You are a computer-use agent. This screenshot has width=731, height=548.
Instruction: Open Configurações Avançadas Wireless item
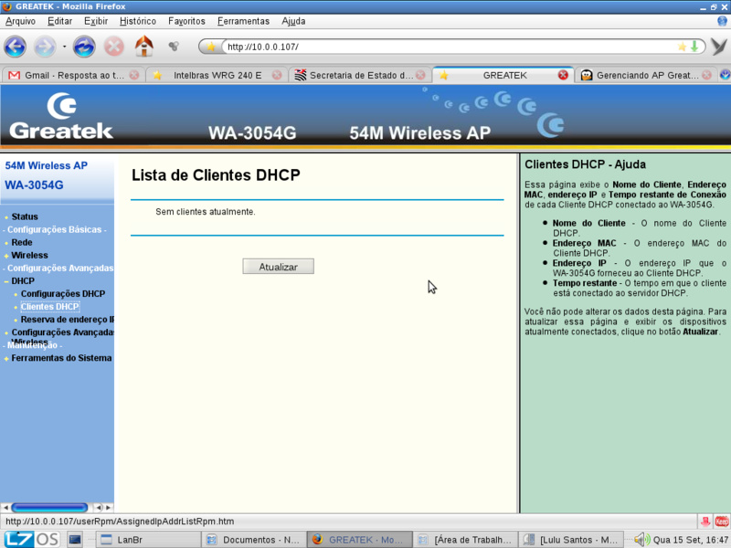[62, 332]
